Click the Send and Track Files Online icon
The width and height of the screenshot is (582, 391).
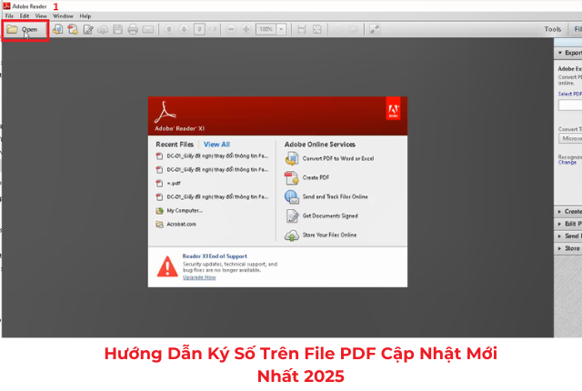click(x=291, y=196)
